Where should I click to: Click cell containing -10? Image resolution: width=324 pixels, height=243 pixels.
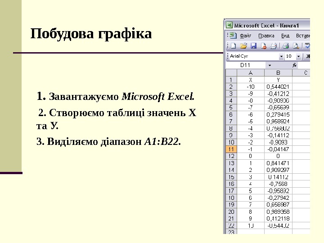click(x=251, y=87)
